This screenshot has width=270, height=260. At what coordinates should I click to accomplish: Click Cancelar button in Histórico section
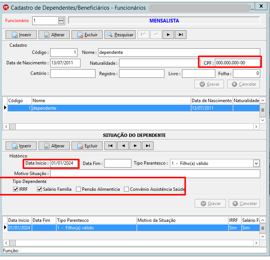pos(244,204)
